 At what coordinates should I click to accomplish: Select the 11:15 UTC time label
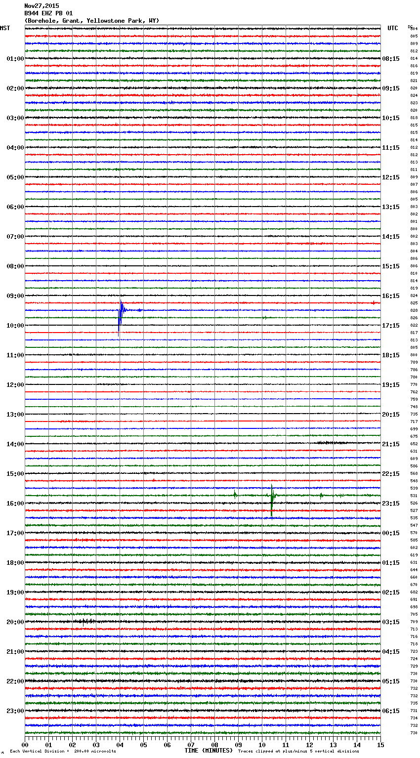pos(391,148)
